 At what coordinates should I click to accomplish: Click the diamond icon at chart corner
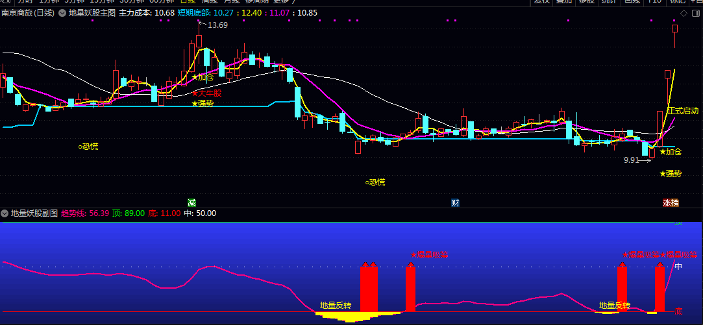coord(684,14)
